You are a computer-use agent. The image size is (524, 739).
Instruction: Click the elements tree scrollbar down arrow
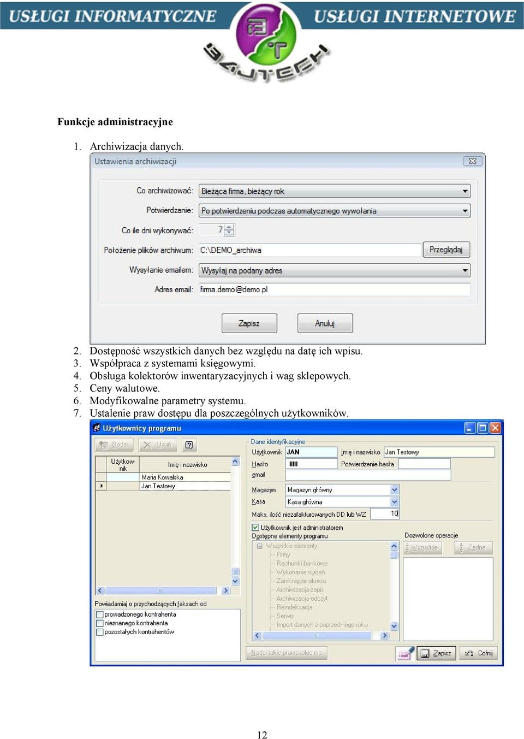395,626
